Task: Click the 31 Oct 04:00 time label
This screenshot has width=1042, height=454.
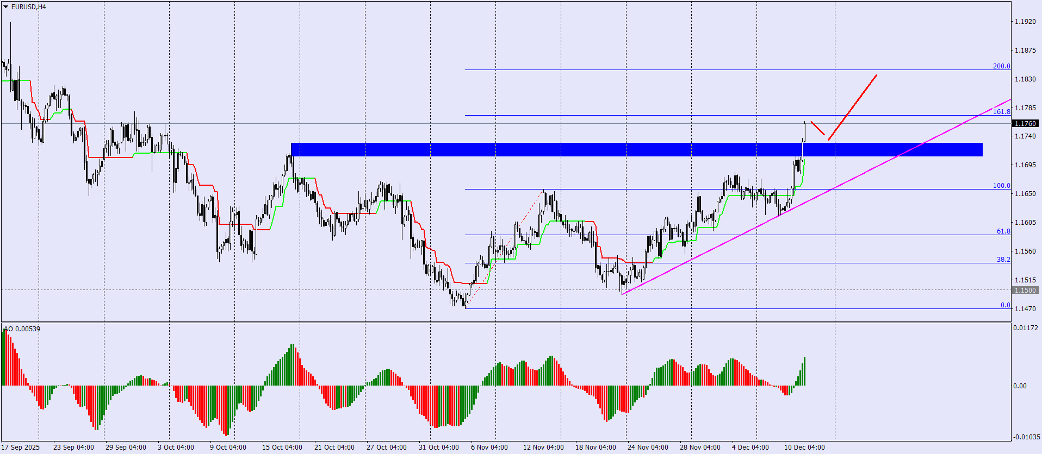Action: coord(439,447)
